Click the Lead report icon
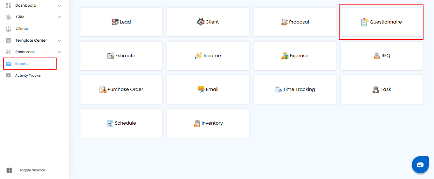This screenshot has width=434, height=179. 115,22
